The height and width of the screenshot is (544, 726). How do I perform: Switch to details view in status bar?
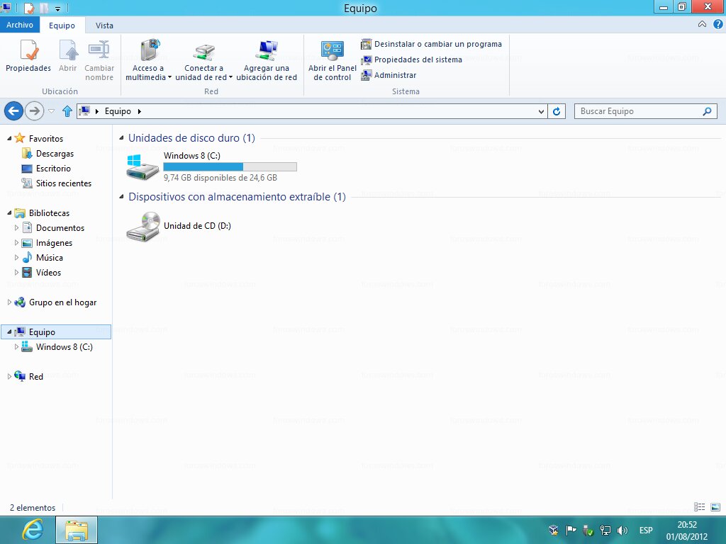pos(699,507)
